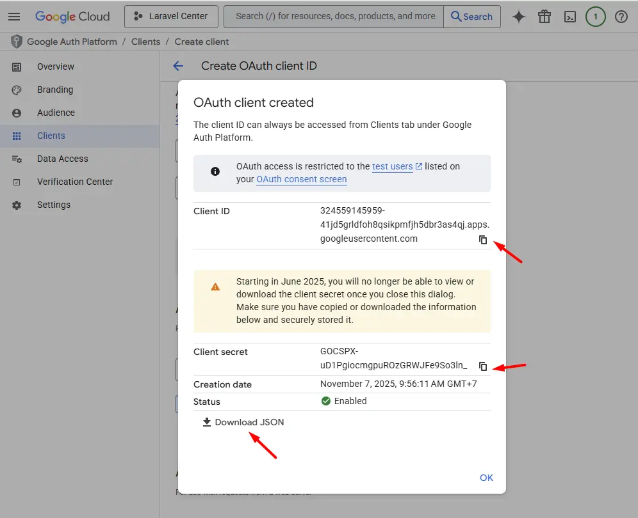Open the Laravel Center project picker
Image resolution: width=638 pixels, height=518 pixels.
[171, 17]
